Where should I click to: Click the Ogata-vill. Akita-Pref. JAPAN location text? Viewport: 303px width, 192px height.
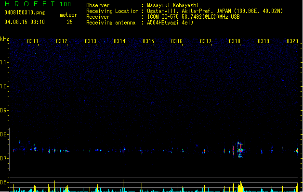pyautogui.click(x=215, y=11)
